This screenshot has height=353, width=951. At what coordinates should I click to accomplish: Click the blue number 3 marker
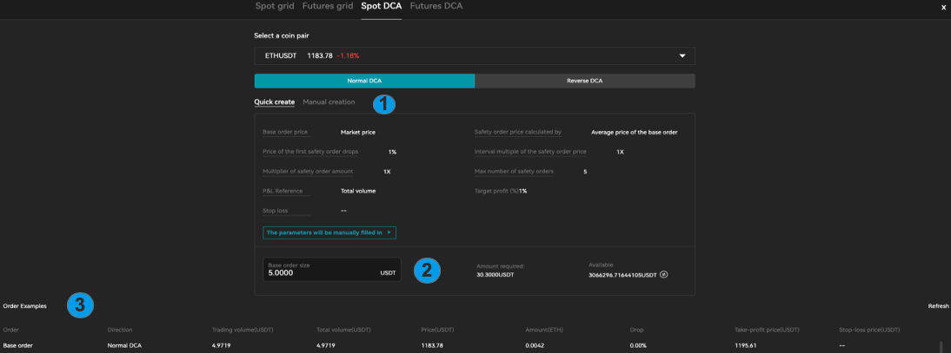80,305
